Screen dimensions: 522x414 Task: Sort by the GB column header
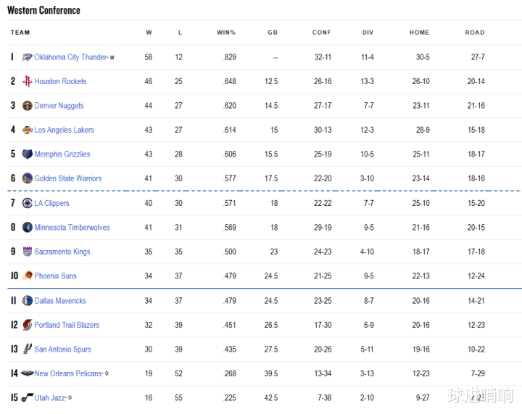pyautogui.click(x=273, y=33)
